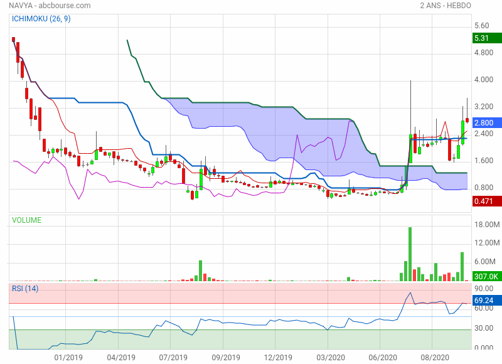This screenshot has width=502, height=364.
Task: Click the 90.00 RSI axis label
Action: tap(484, 289)
